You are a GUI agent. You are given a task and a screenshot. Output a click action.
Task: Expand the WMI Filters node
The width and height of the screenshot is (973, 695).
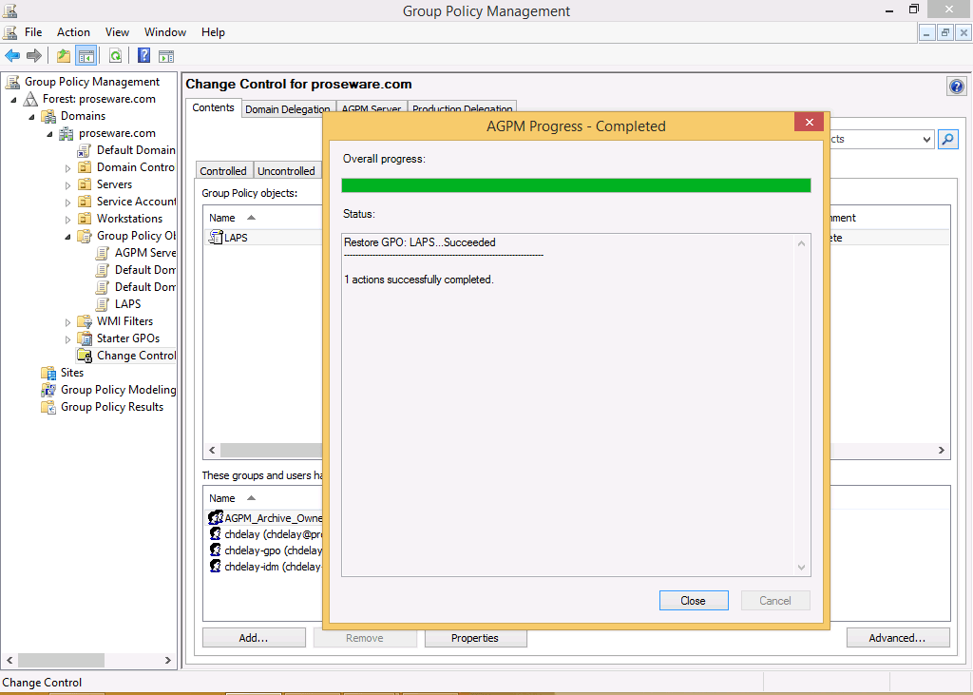click(68, 321)
